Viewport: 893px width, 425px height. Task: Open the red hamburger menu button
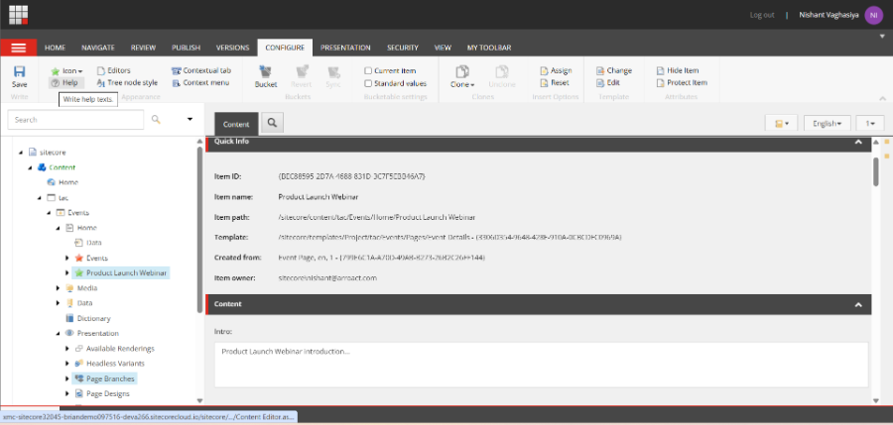19,48
